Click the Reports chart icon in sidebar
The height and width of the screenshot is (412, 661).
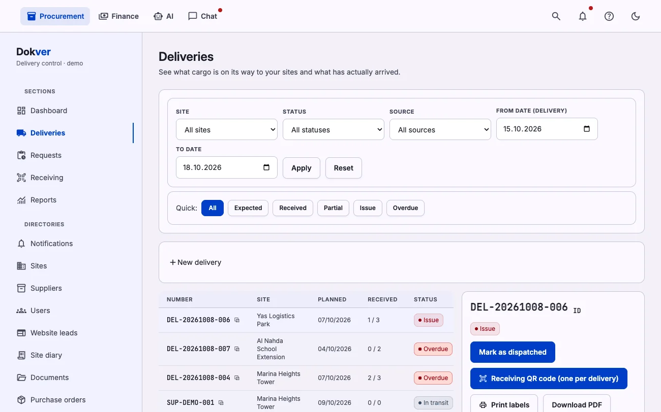(x=21, y=200)
